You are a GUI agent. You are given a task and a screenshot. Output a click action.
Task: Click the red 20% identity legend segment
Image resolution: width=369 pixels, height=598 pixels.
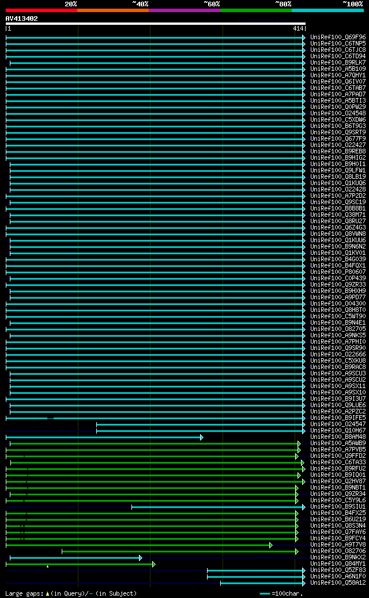(41, 10)
